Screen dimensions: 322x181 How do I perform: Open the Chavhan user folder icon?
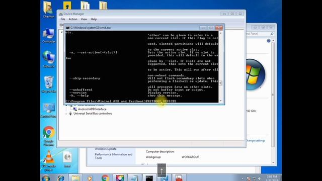[x=48, y=9]
